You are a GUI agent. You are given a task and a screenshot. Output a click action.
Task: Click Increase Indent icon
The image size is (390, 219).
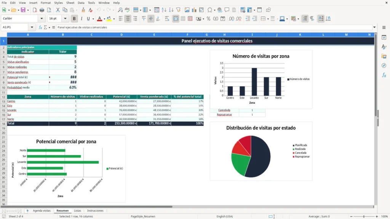click(x=248, y=19)
